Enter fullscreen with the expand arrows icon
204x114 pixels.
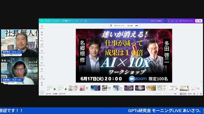pyautogui.click(x=198, y=94)
